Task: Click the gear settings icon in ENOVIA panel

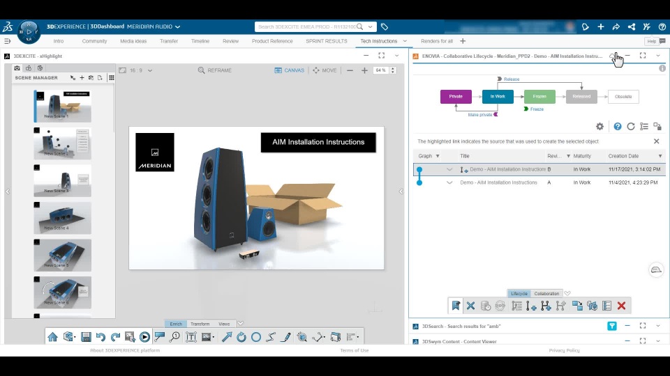Action: (600, 127)
